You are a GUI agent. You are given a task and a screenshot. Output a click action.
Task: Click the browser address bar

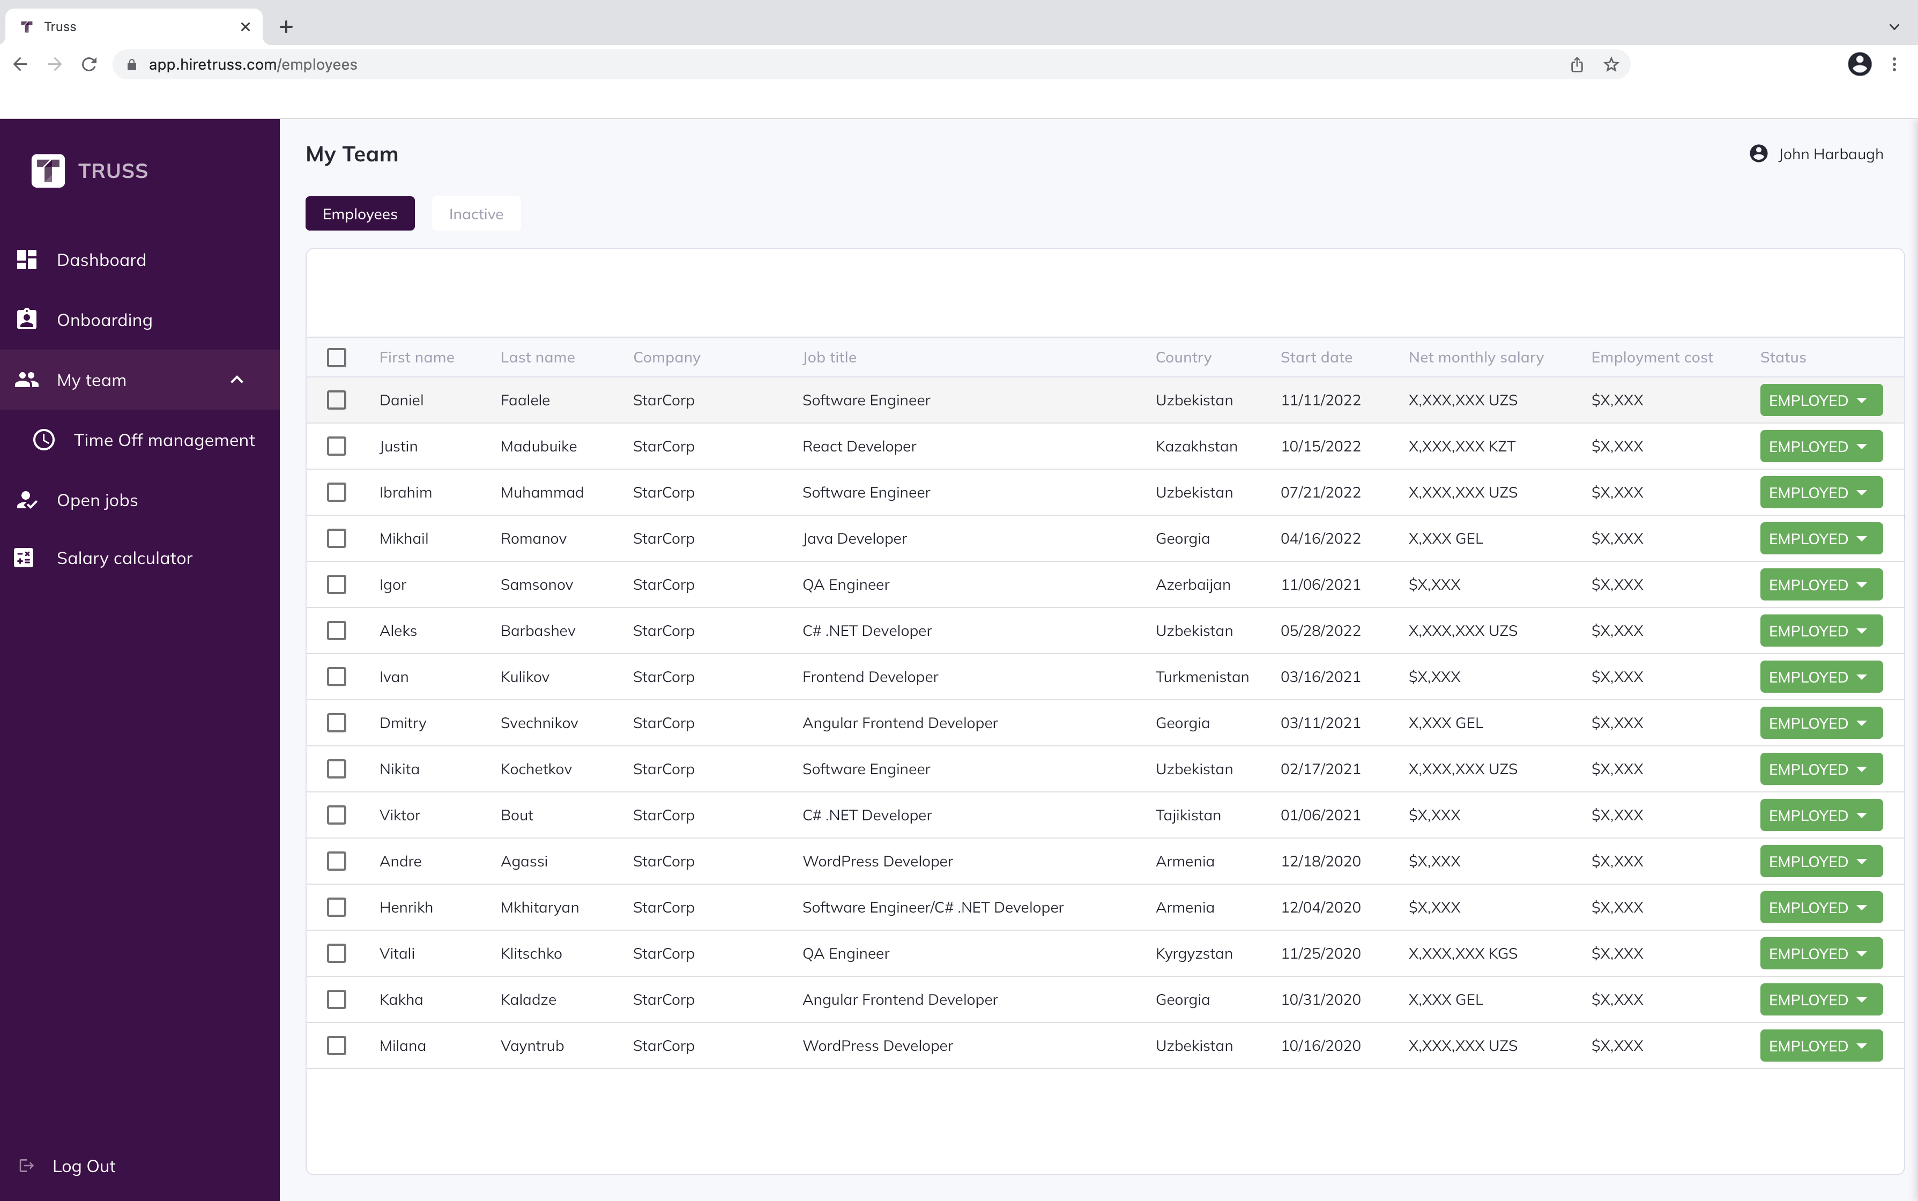794,64
